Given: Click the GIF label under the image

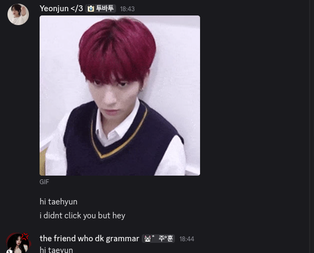Looking at the screenshot, I should [44, 182].
